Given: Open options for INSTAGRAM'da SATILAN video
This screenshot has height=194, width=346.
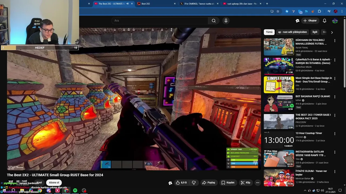Looking at the screenshot, I should [x=335, y=152].
